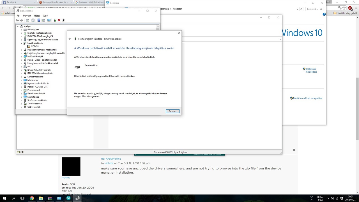
Task: Open the Arduino IDE taskbar icon
Action: 68,198
